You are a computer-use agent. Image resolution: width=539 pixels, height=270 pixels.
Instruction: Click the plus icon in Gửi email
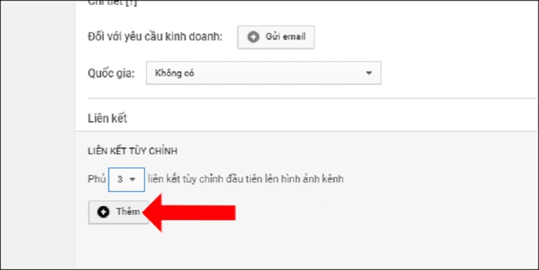click(x=253, y=37)
